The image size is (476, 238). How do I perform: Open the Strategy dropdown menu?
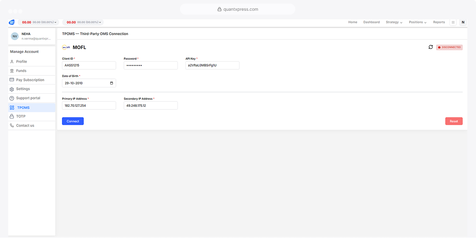(394, 22)
